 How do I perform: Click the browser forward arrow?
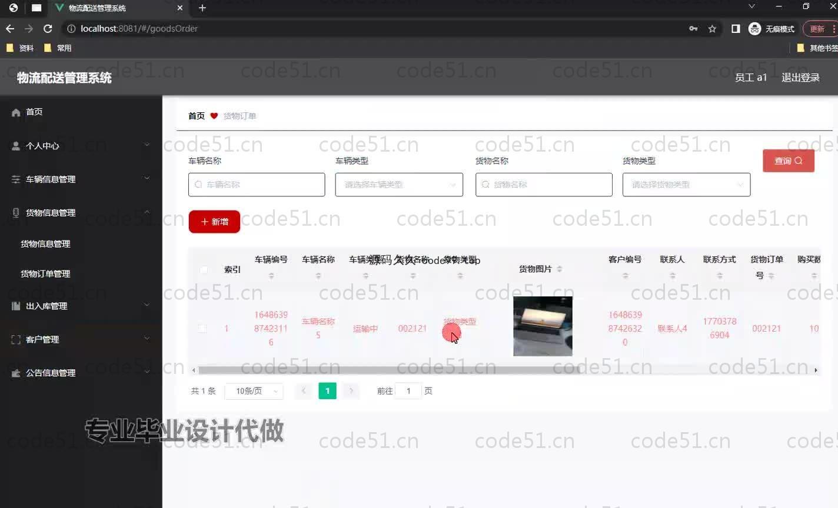pos(29,28)
